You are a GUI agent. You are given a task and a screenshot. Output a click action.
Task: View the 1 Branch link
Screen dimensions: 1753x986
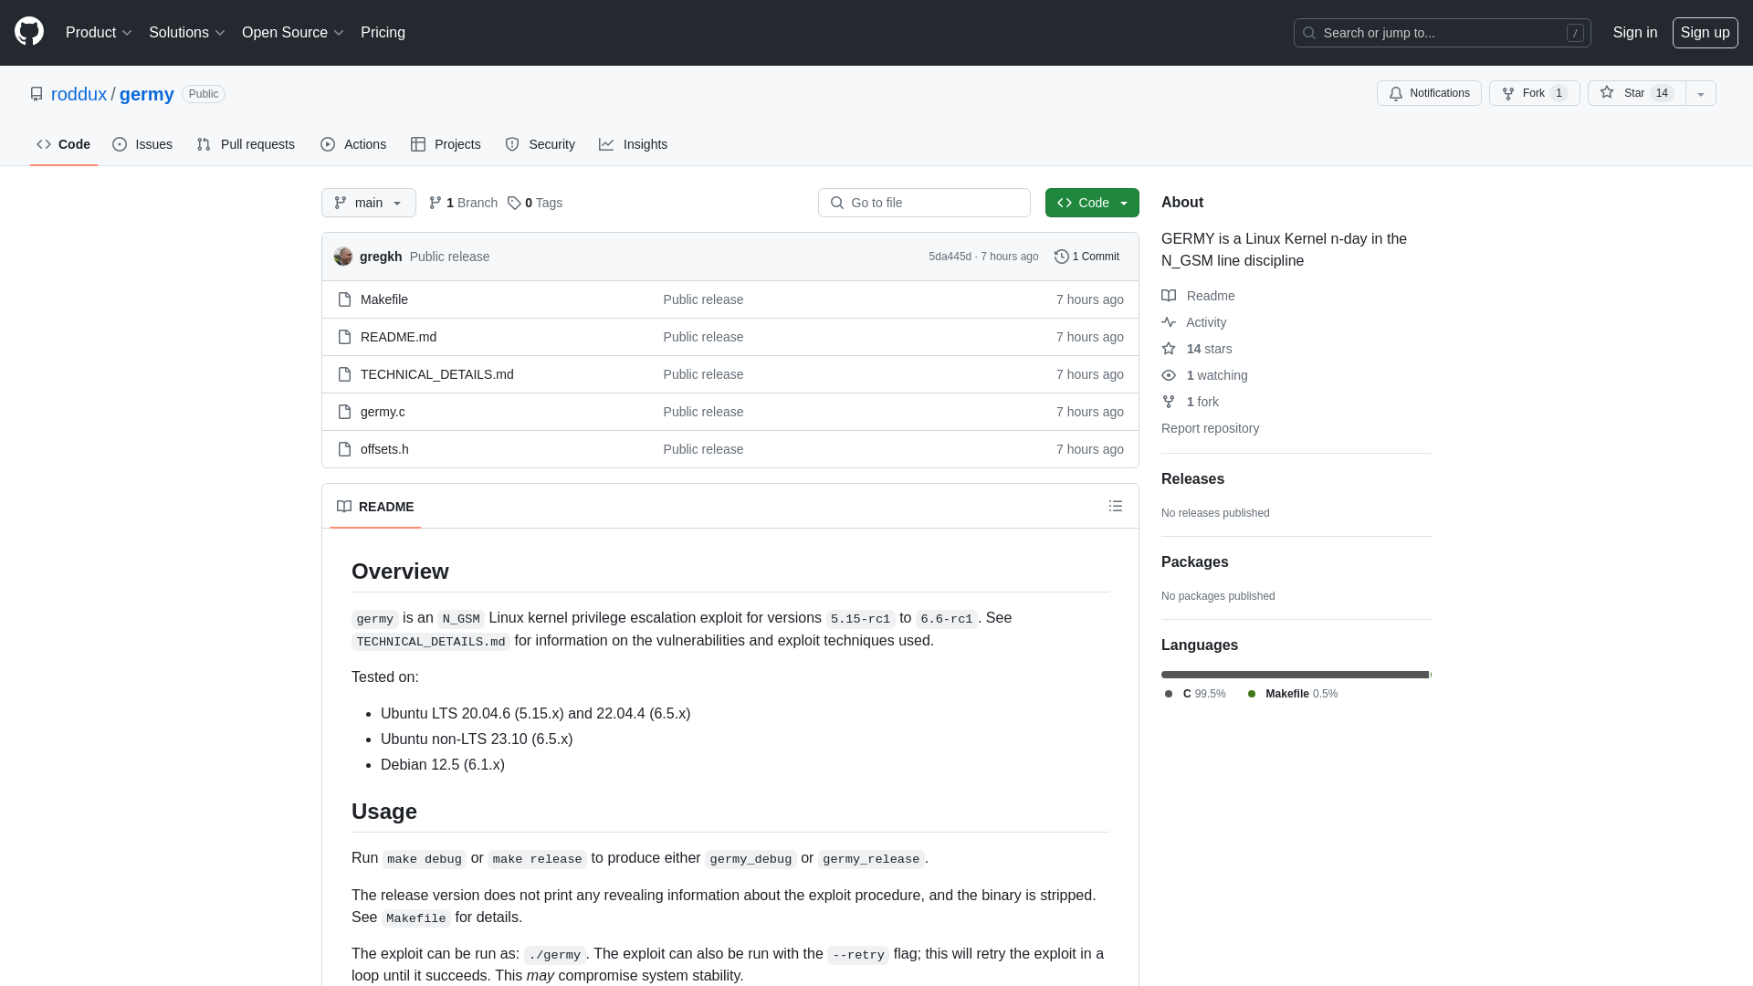tap(463, 203)
